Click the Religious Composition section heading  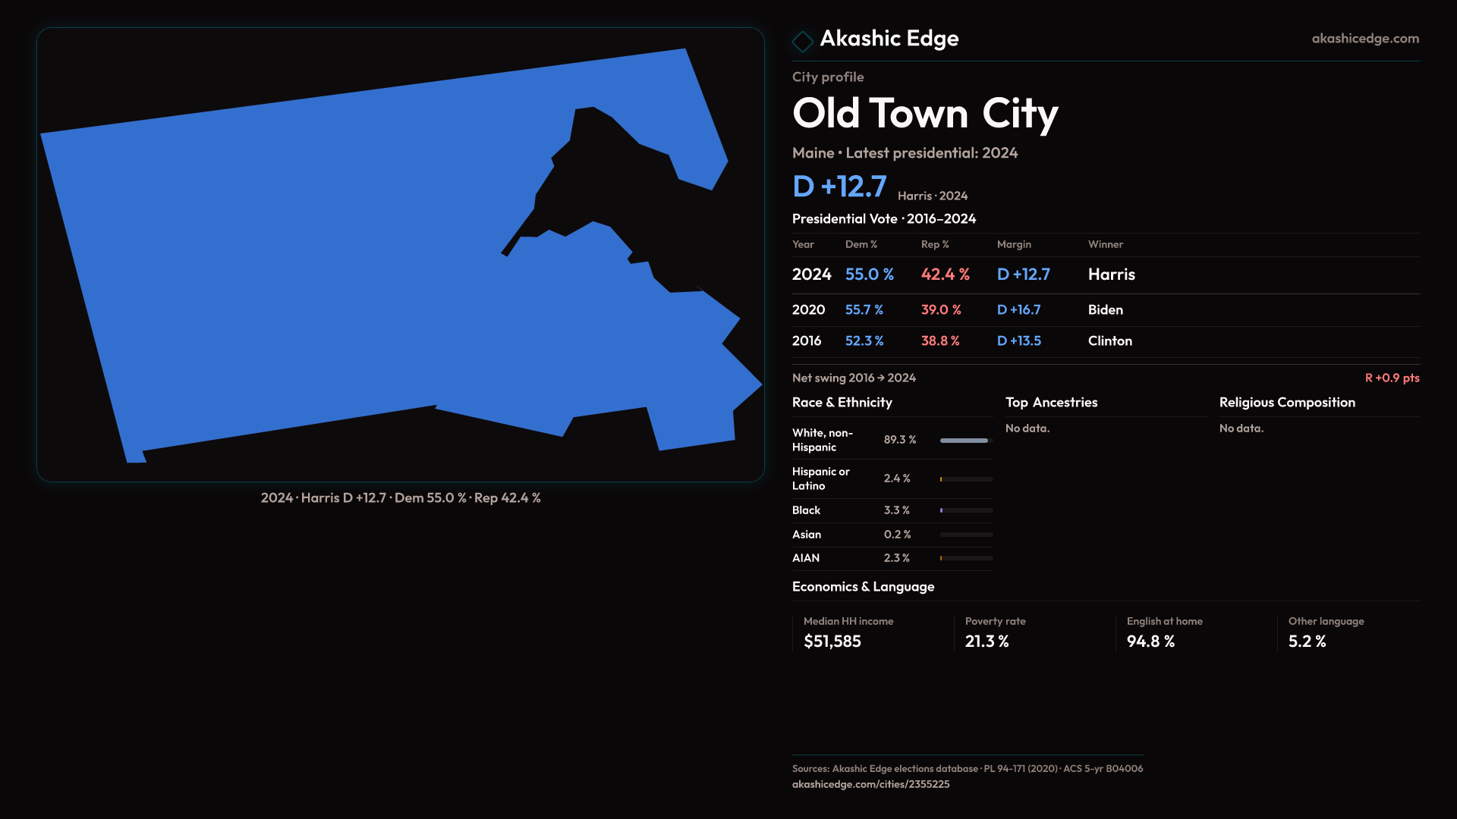point(1286,403)
